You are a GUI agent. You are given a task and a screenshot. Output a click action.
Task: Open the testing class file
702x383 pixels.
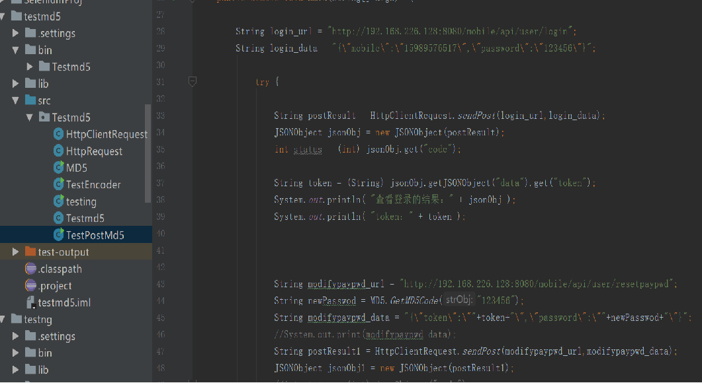(x=81, y=201)
